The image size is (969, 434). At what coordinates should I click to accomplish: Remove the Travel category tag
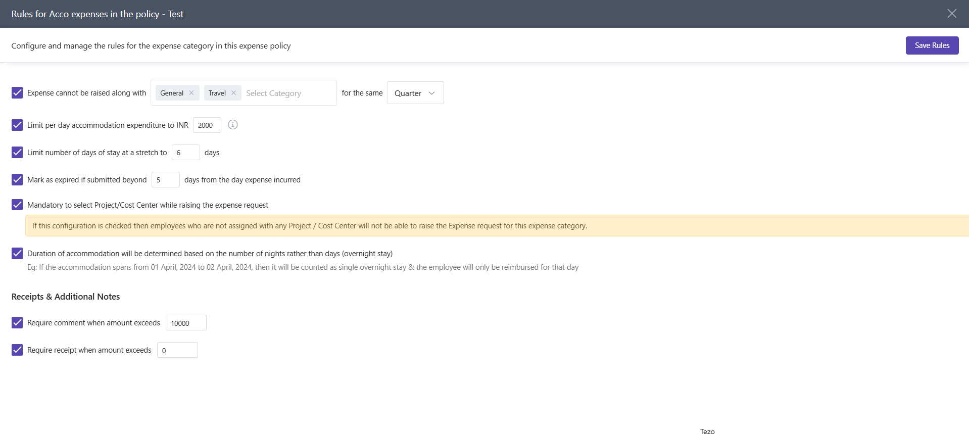click(233, 93)
